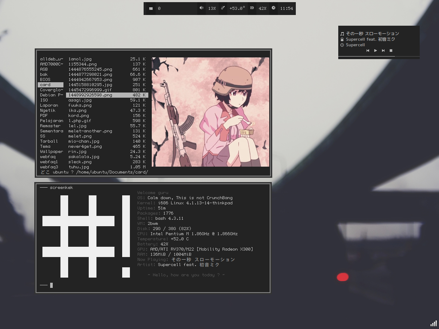Select the ISO folder
Screen dimensions: 439x329
(x=44, y=100)
